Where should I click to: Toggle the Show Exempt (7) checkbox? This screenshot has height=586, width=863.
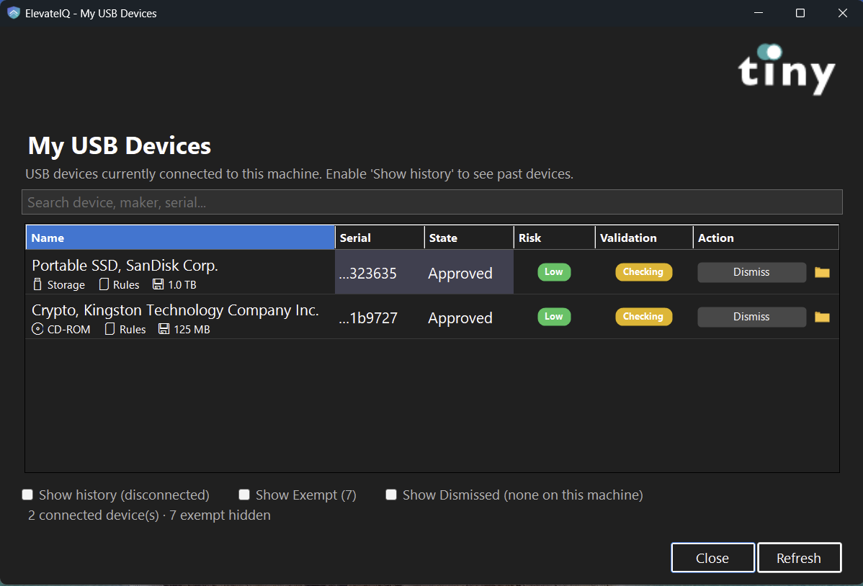tap(244, 495)
